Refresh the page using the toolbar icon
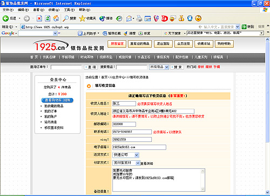The width and height of the screenshot is (270, 196). coord(48,18)
